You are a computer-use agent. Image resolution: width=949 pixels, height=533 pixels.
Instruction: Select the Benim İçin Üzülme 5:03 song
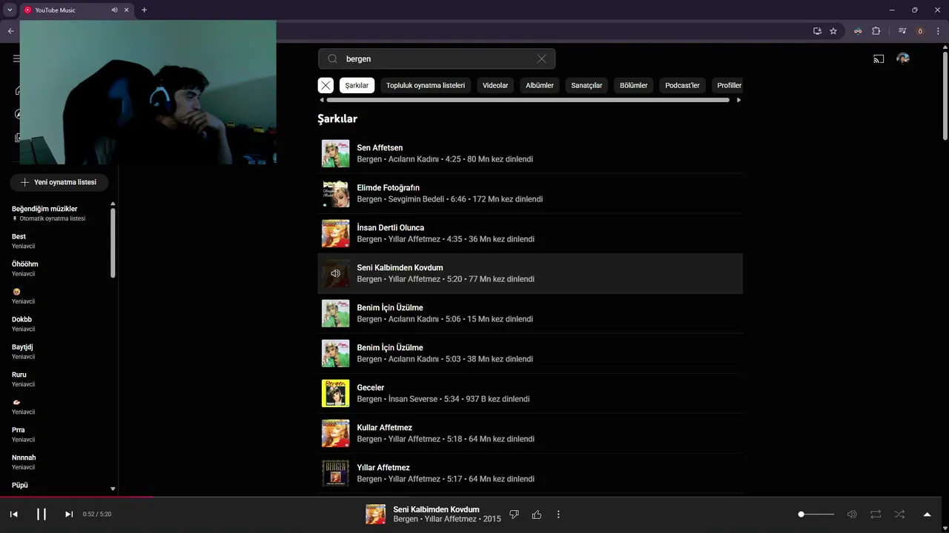(x=530, y=353)
